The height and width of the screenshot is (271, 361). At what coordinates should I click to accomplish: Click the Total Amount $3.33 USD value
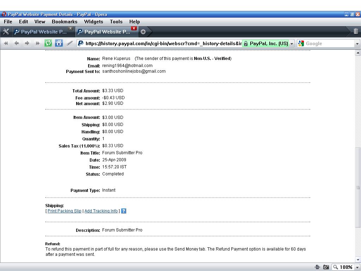pyautogui.click(x=112, y=91)
